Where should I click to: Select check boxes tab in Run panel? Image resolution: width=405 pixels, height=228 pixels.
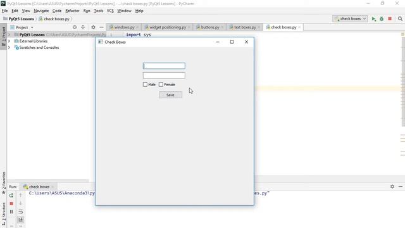click(x=39, y=187)
